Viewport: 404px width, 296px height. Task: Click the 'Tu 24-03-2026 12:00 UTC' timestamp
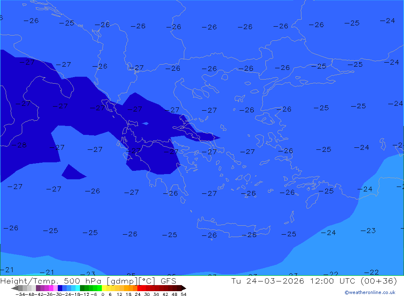(x=293, y=281)
